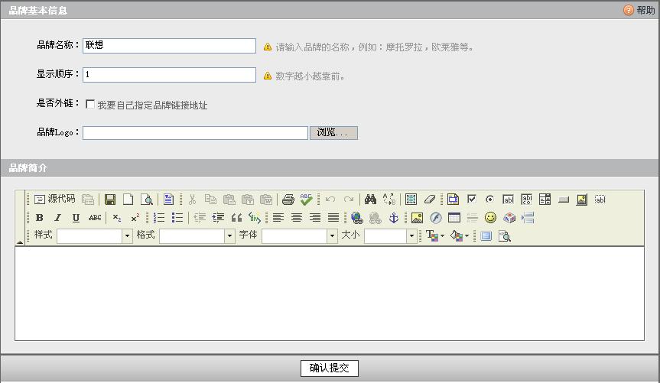Create a New Page in the editor
The height and width of the screenshot is (383, 660).
pyautogui.click(x=128, y=199)
